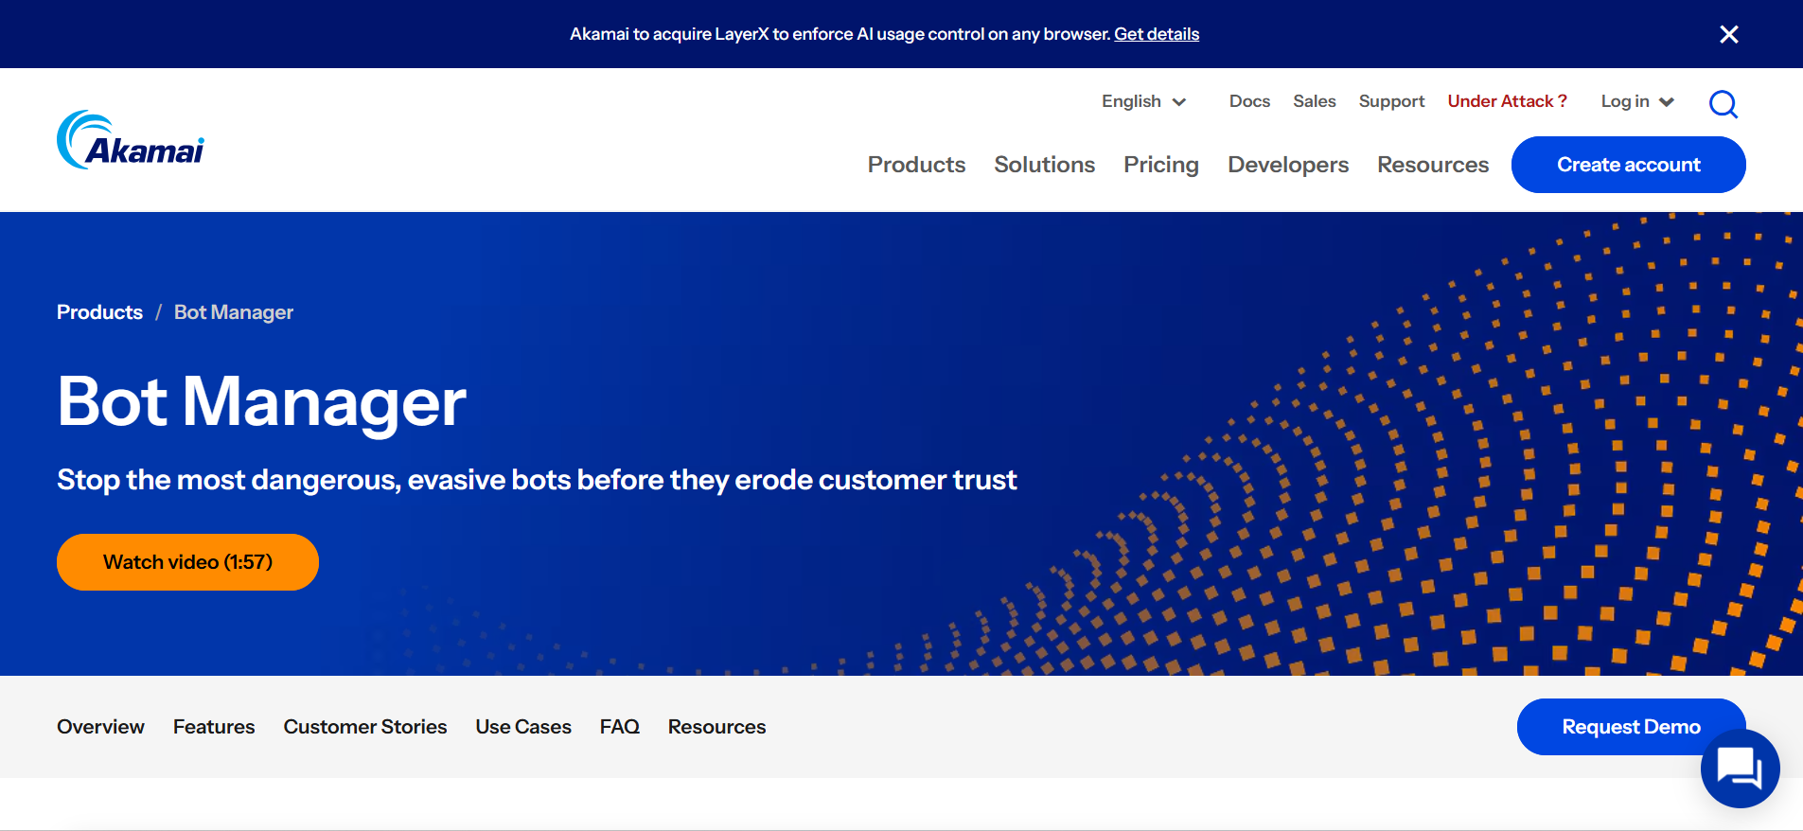Open the search magnifier icon

click(1723, 103)
